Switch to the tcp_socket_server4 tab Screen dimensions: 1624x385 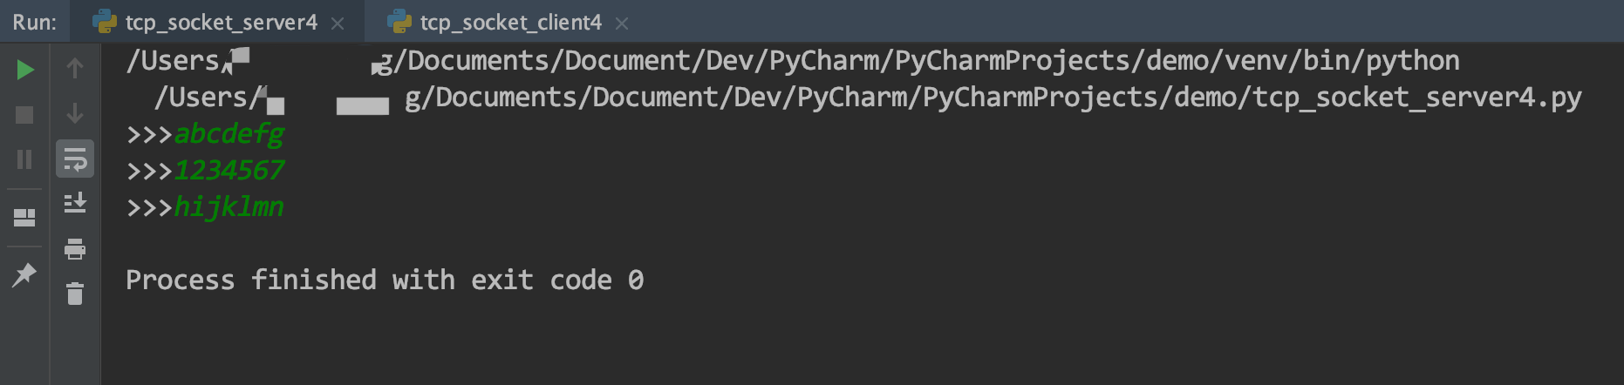(221, 23)
